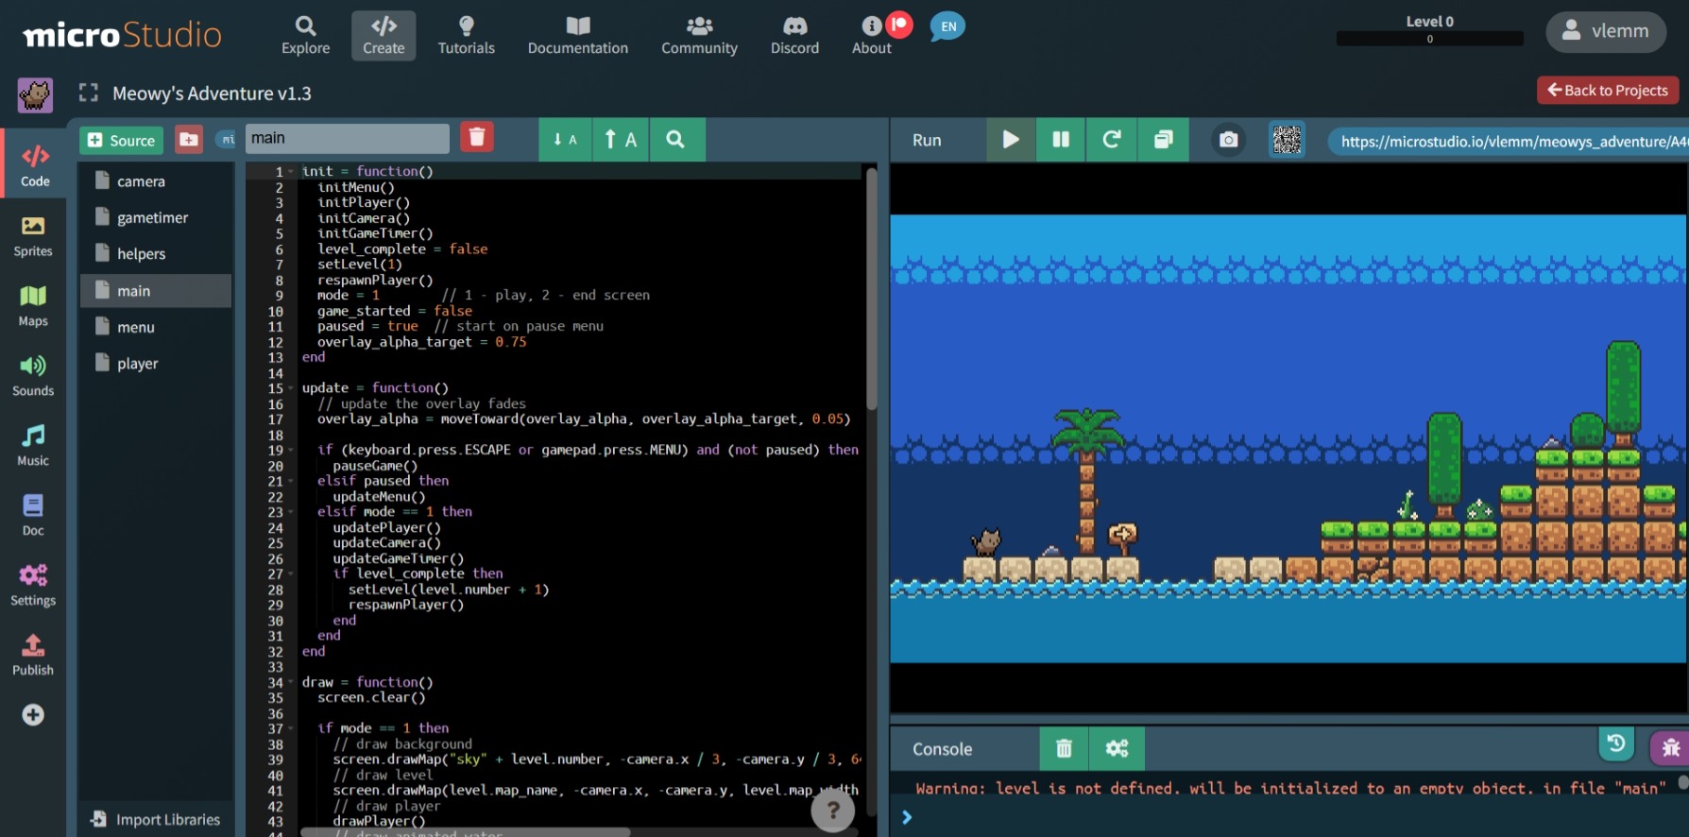Open the vlemm user menu
1689x837 pixels.
1605,31
